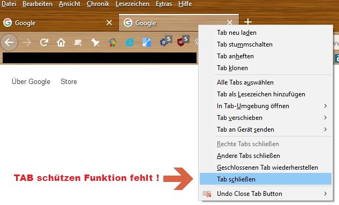The width and height of the screenshot is (339, 205).
Task: Click the back navigation arrow
Action: click(9, 42)
